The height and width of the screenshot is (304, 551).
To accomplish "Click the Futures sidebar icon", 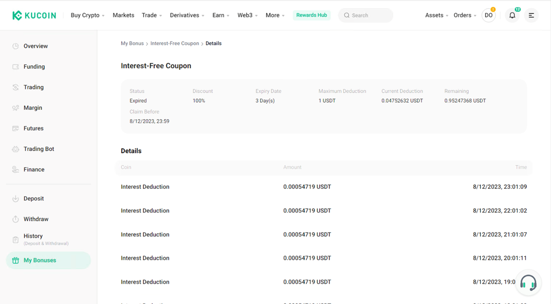I will click(16, 128).
